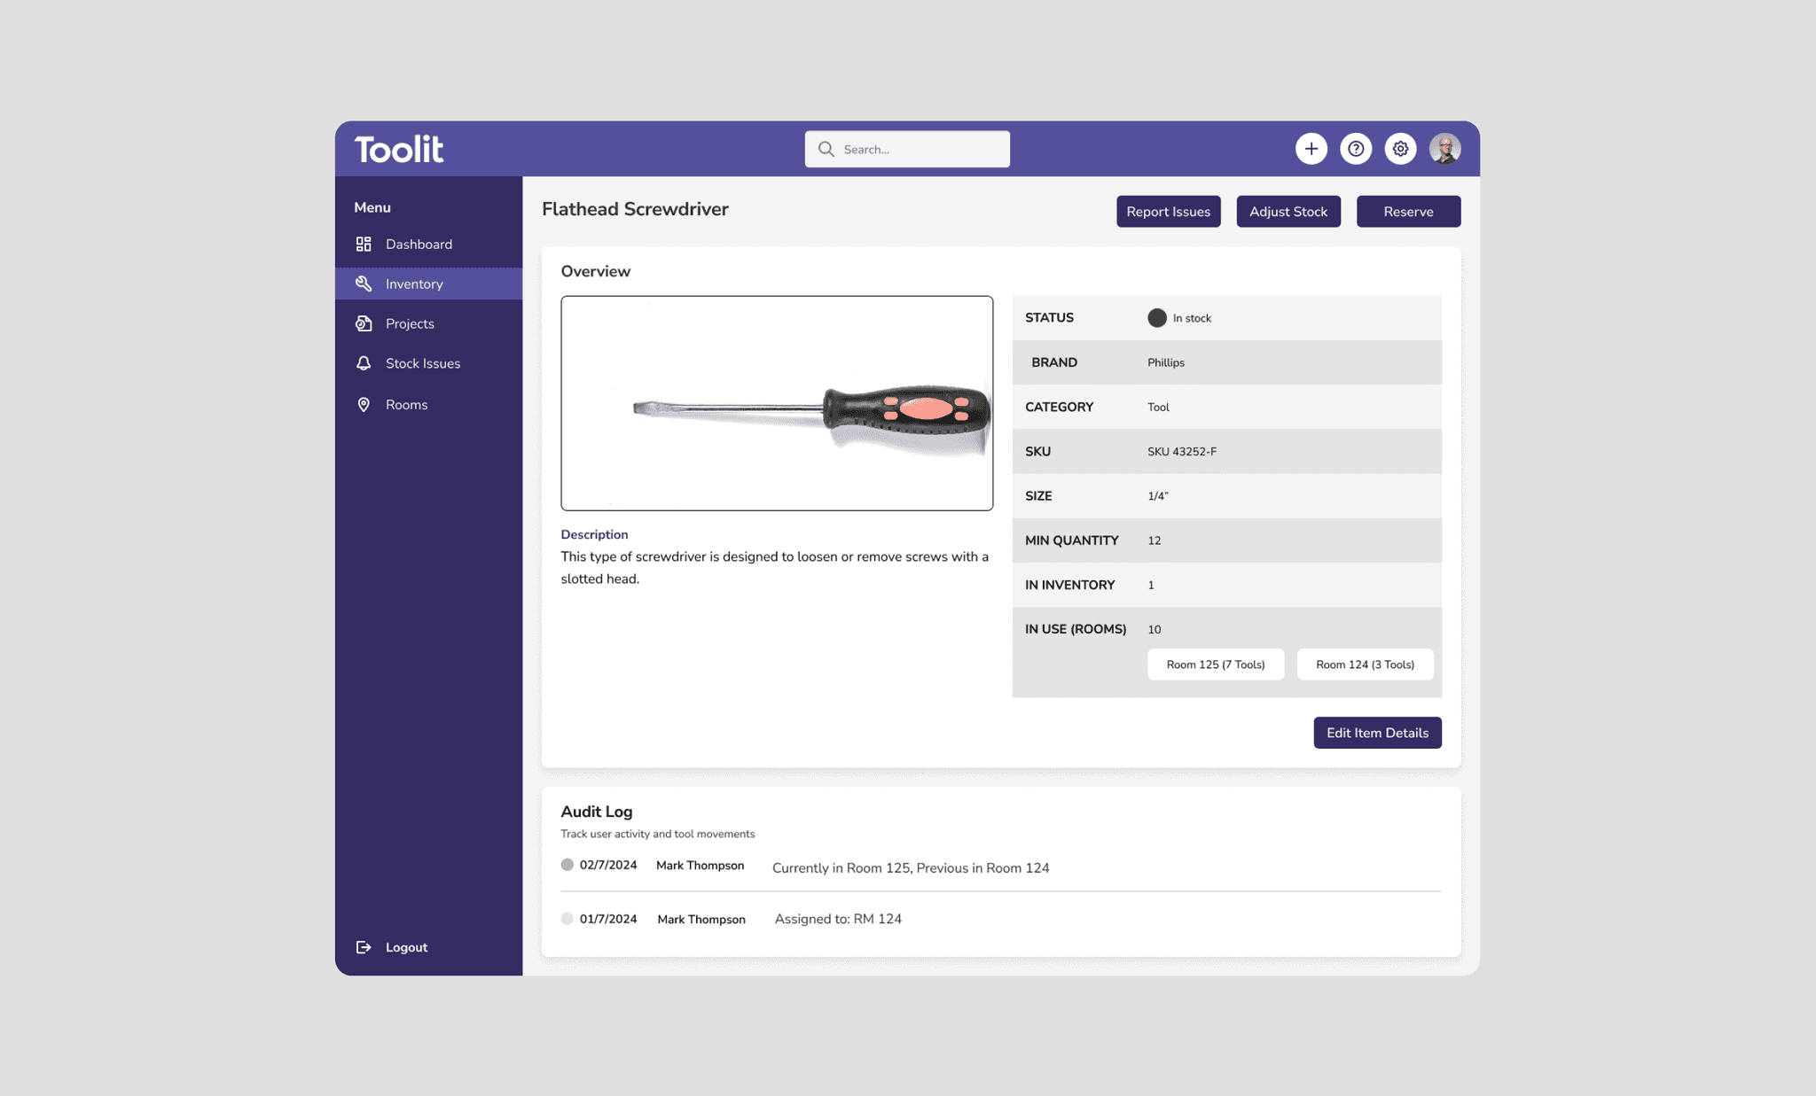The image size is (1816, 1096).
Task: Click the plus add icon in header
Action: point(1311,149)
